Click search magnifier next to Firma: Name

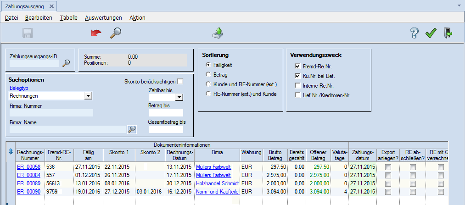coord(132,129)
